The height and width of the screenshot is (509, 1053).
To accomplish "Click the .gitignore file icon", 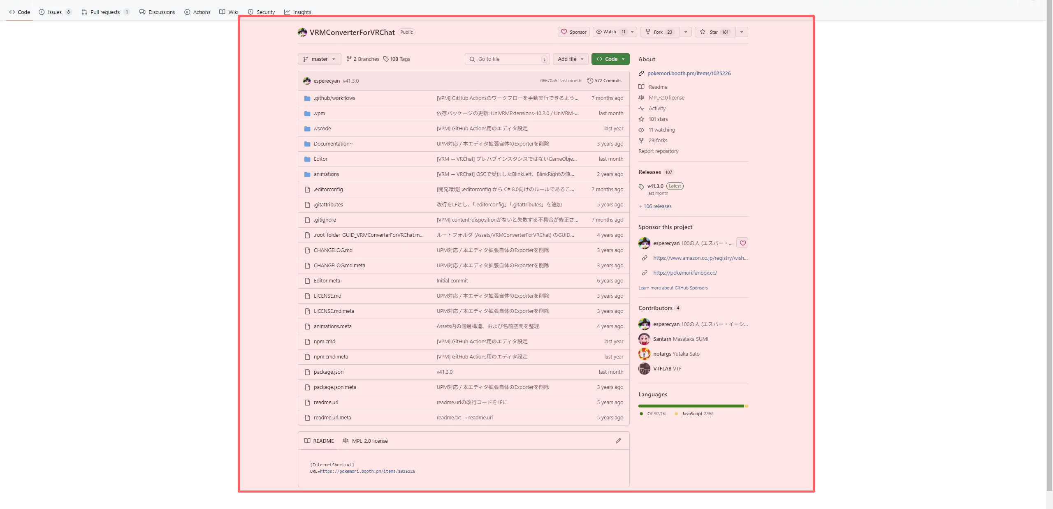I will (x=307, y=220).
